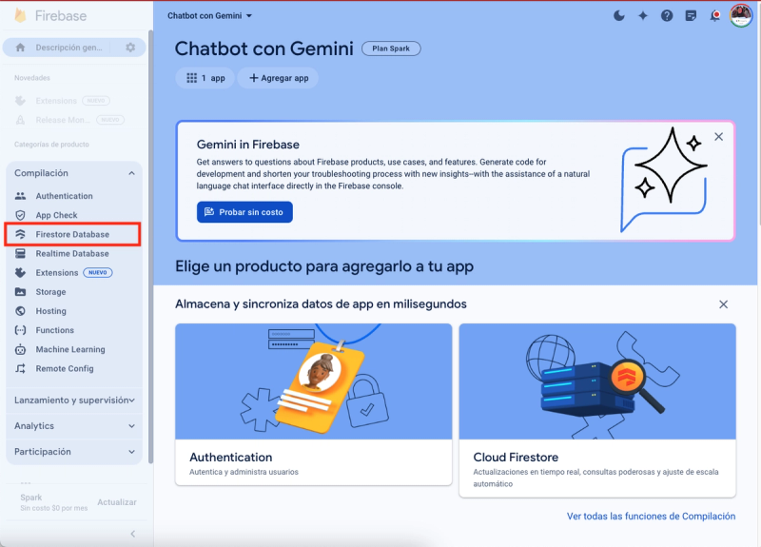Viewport: 761px width, 547px height.
Task: Click the home icon in sidebar
Action: [20, 48]
